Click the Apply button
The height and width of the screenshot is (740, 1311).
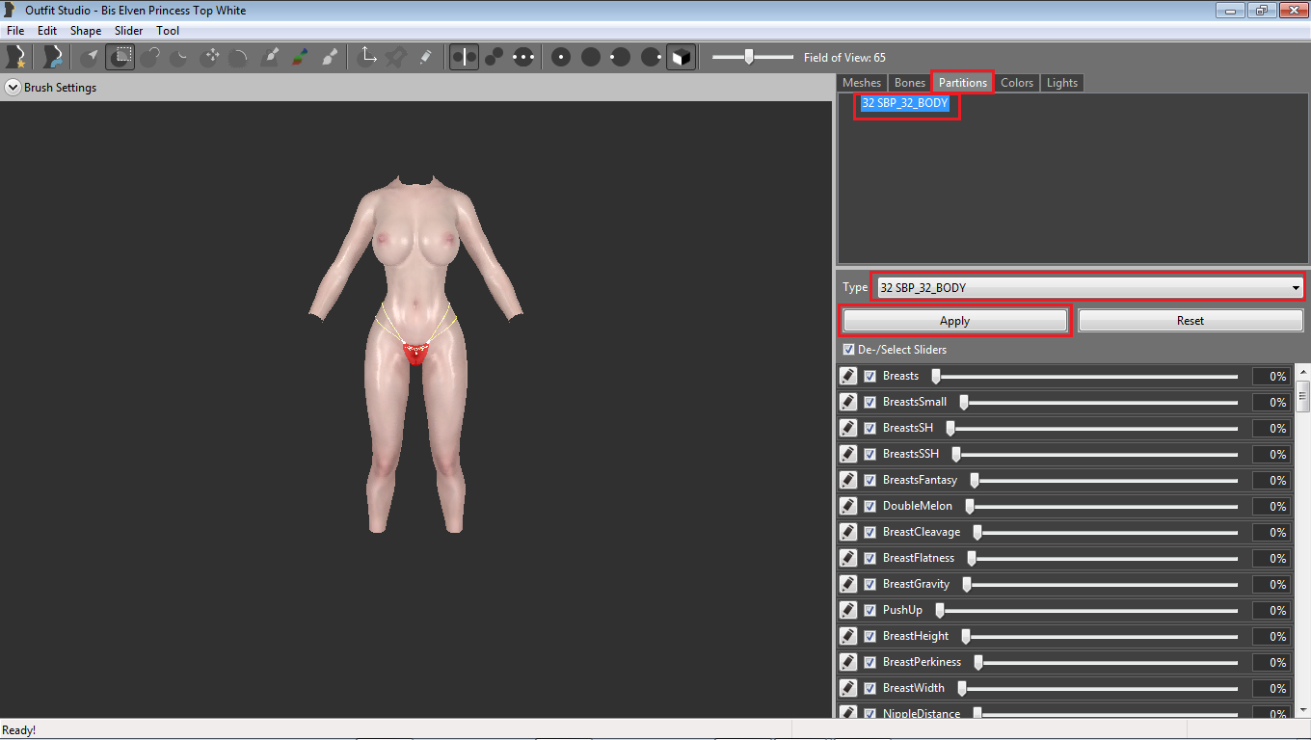(x=954, y=321)
